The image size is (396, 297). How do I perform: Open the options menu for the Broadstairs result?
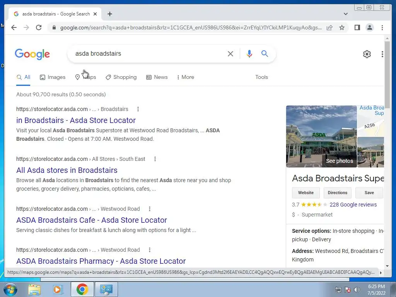point(138,109)
